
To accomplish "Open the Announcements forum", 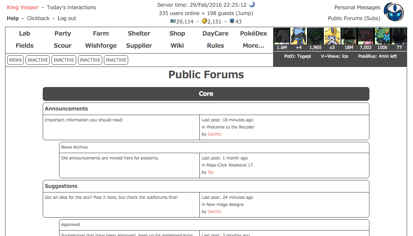I will click(67, 109).
